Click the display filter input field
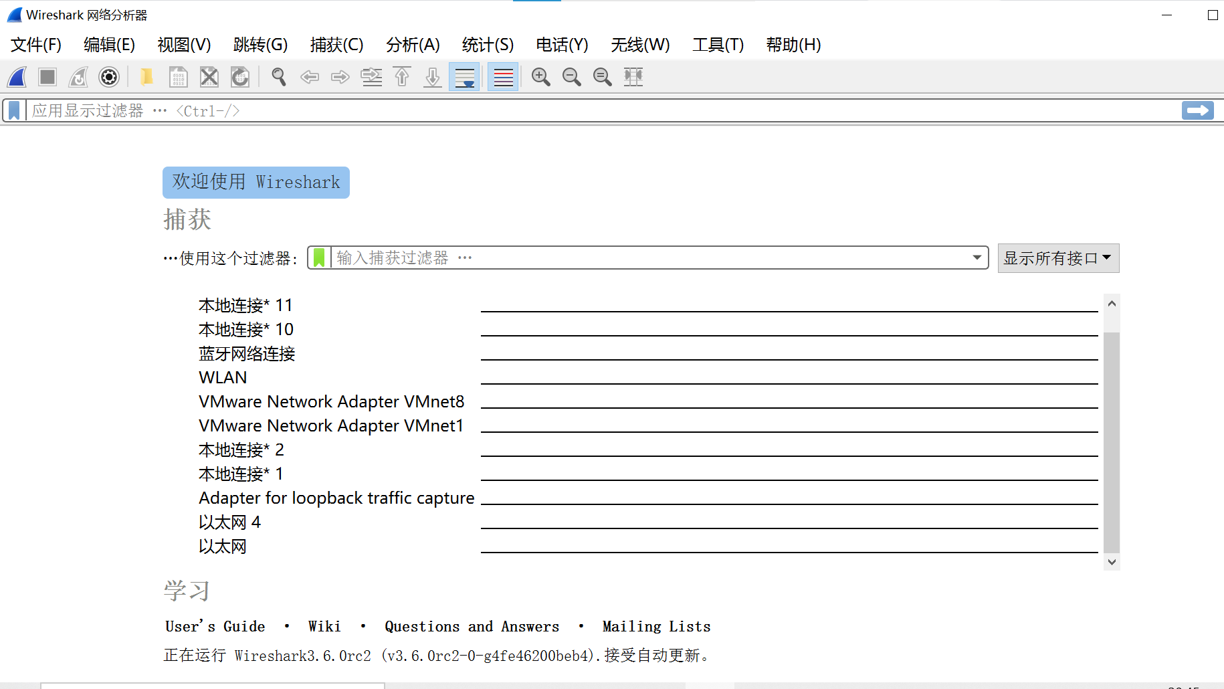1224x689 pixels. [x=602, y=110]
